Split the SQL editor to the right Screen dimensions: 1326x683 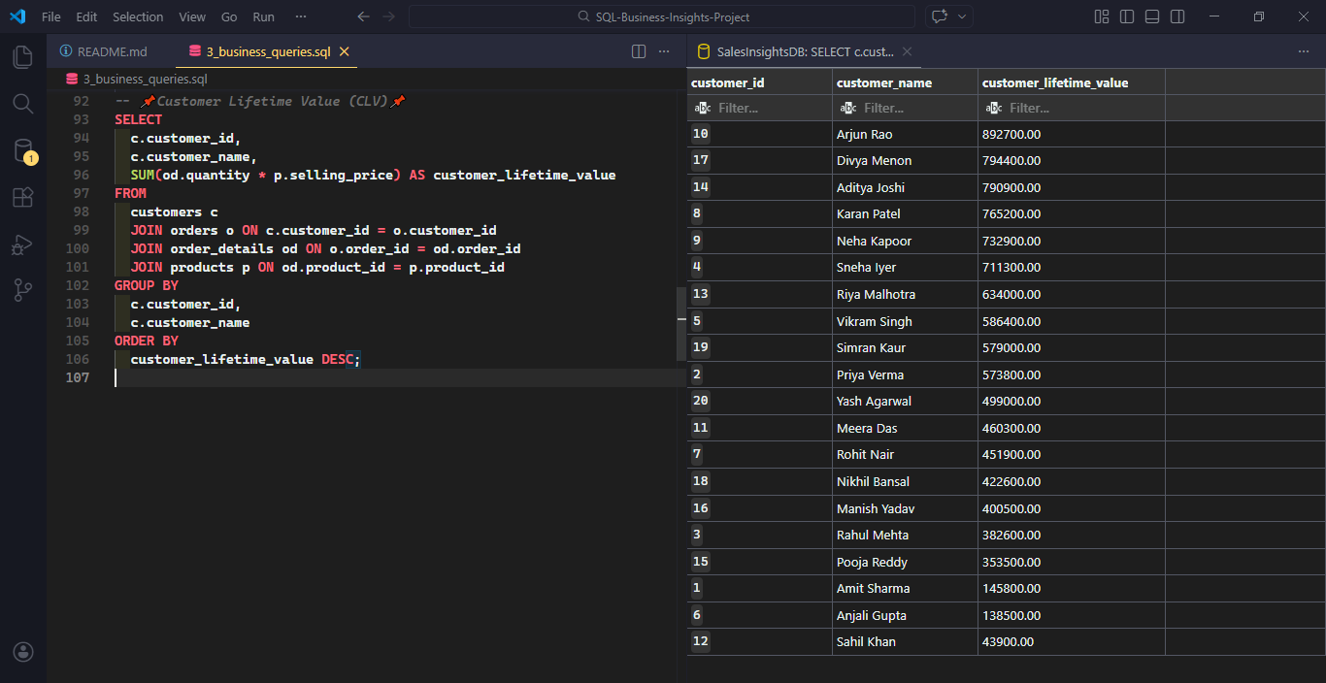(x=639, y=51)
